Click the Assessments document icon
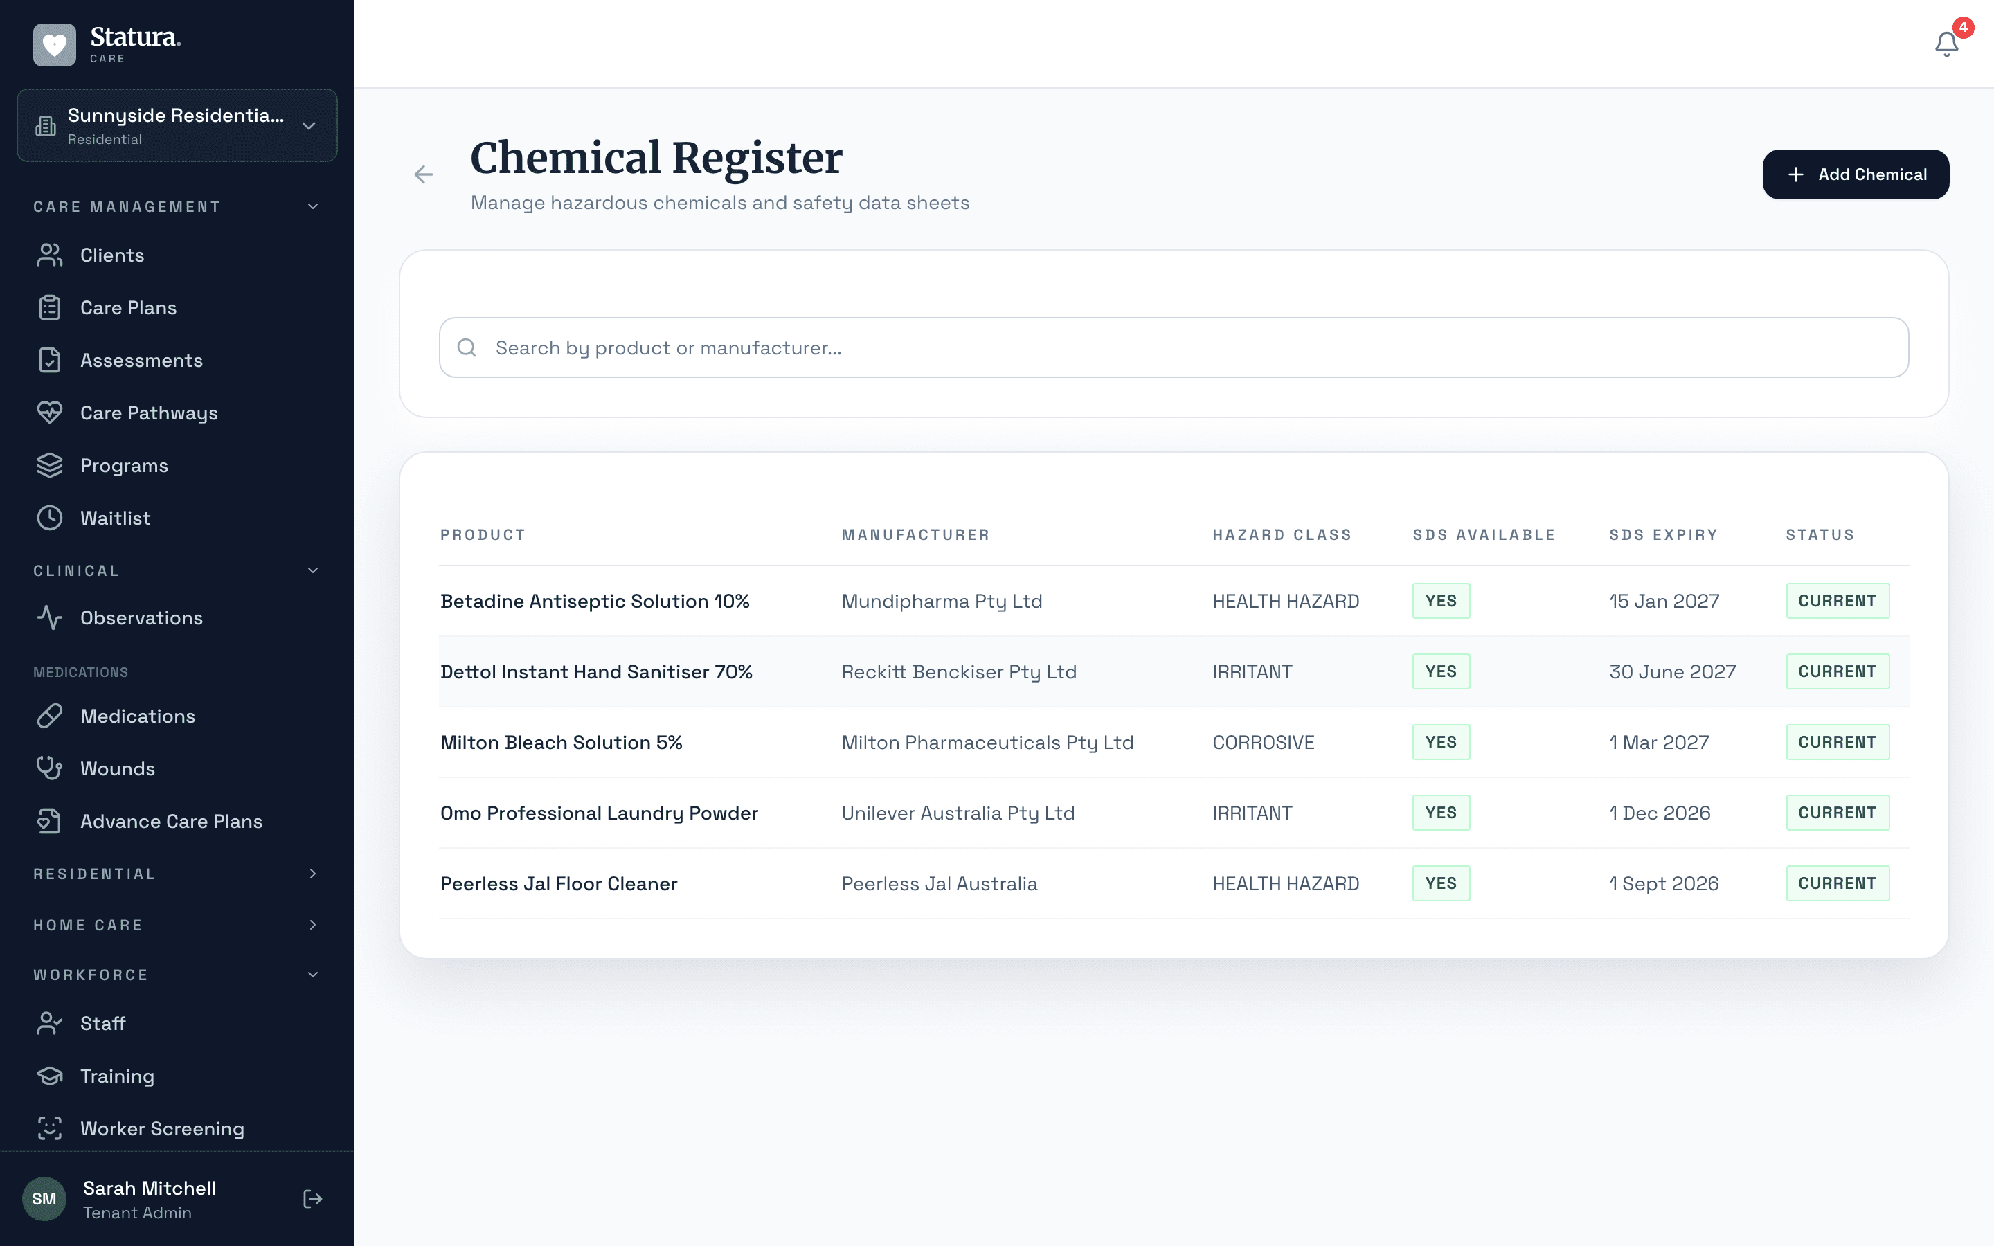Screen dimensions: 1994x1246 (49, 360)
